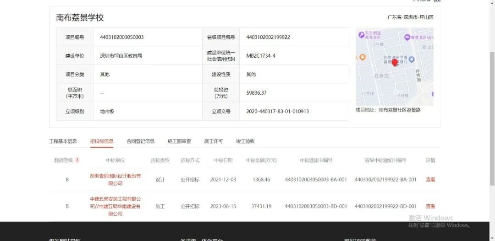495x241 pixels.
Task: Open the 施工图审查 tab
Action: [x=179, y=141]
